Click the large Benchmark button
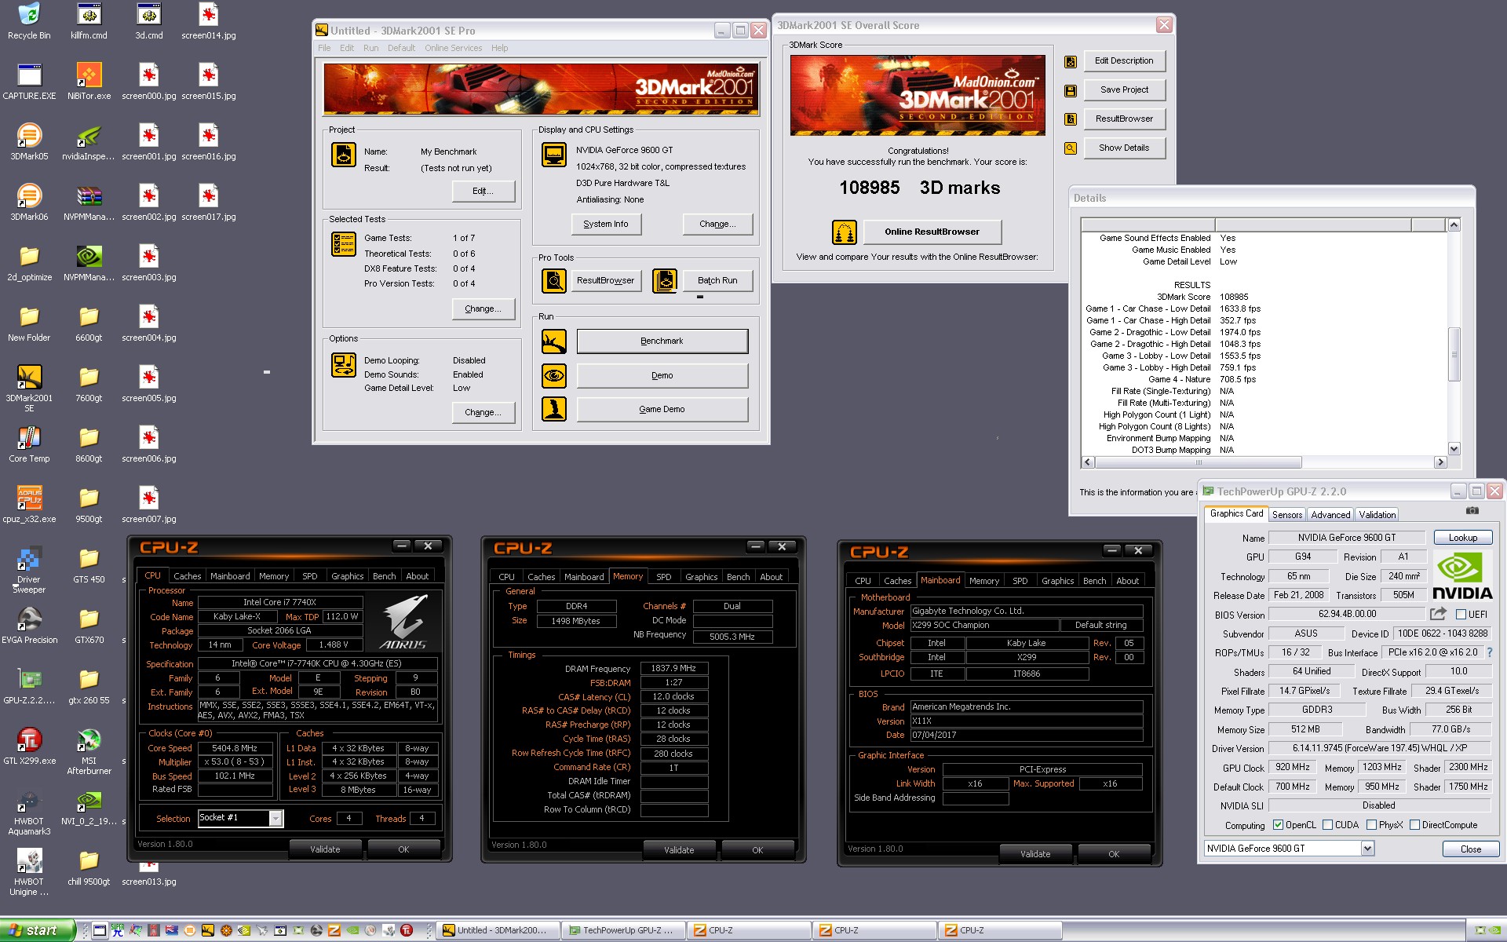Image resolution: width=1507 pixels, height=942 pixels. click(x=662, y=341)
